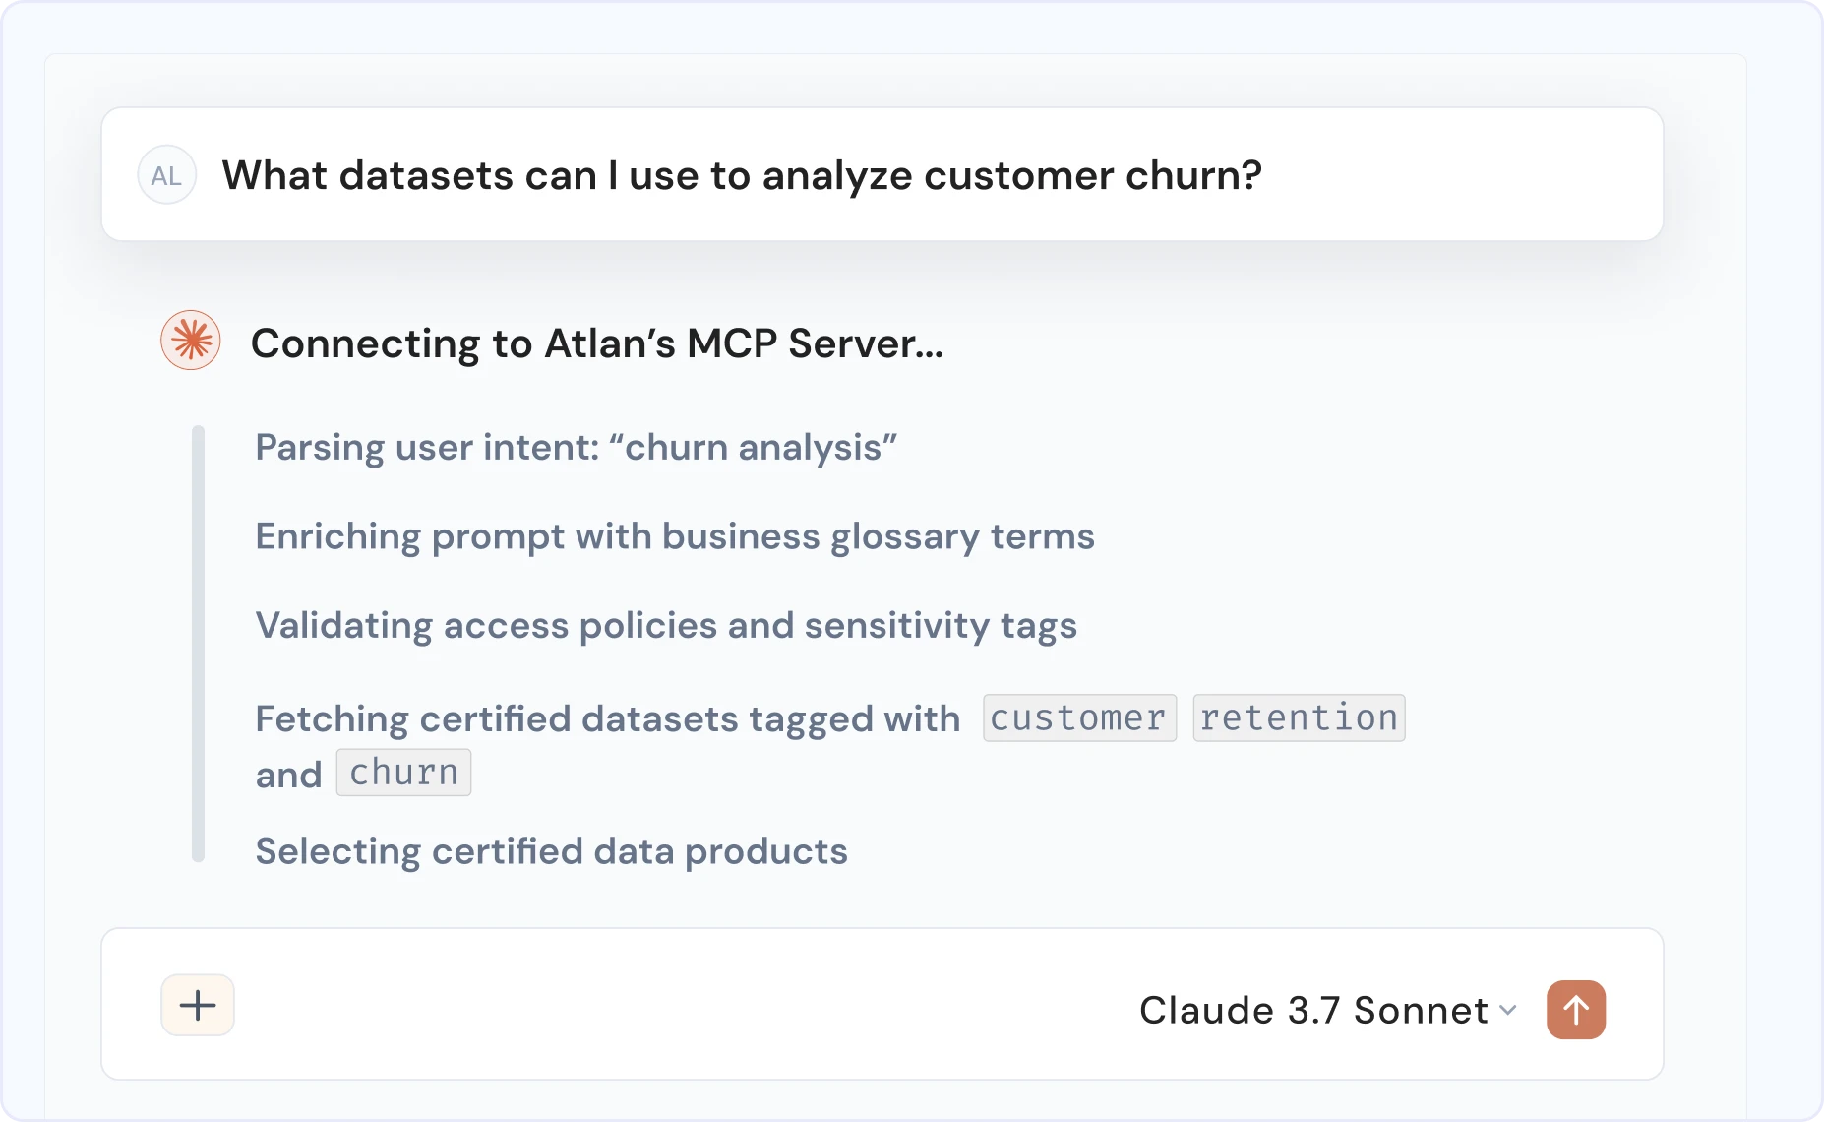The width and height of the screenshot is (1824, 1122).
Task: Select the customer churn question message
Action: click(882, 174)
